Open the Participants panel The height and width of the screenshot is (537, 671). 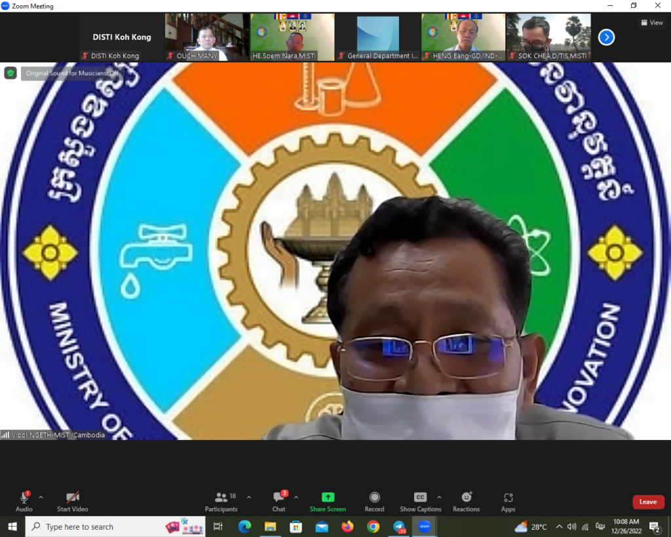tap(221, 498)
